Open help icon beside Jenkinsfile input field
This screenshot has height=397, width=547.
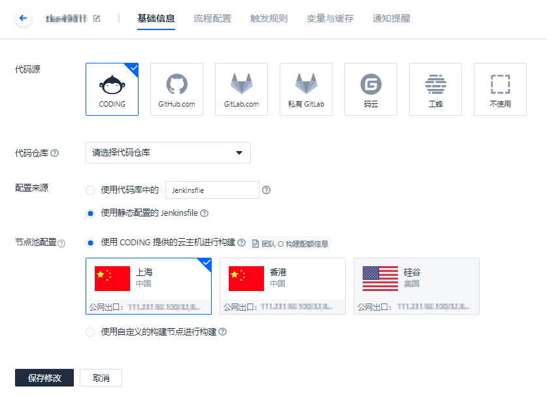coord(266,190)
